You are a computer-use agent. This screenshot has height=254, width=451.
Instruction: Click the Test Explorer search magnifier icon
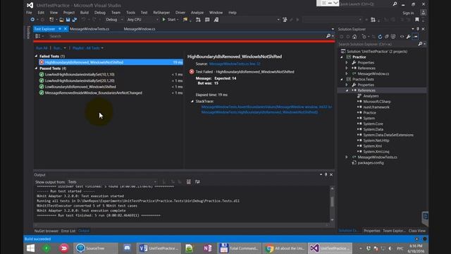click(328, 36)
